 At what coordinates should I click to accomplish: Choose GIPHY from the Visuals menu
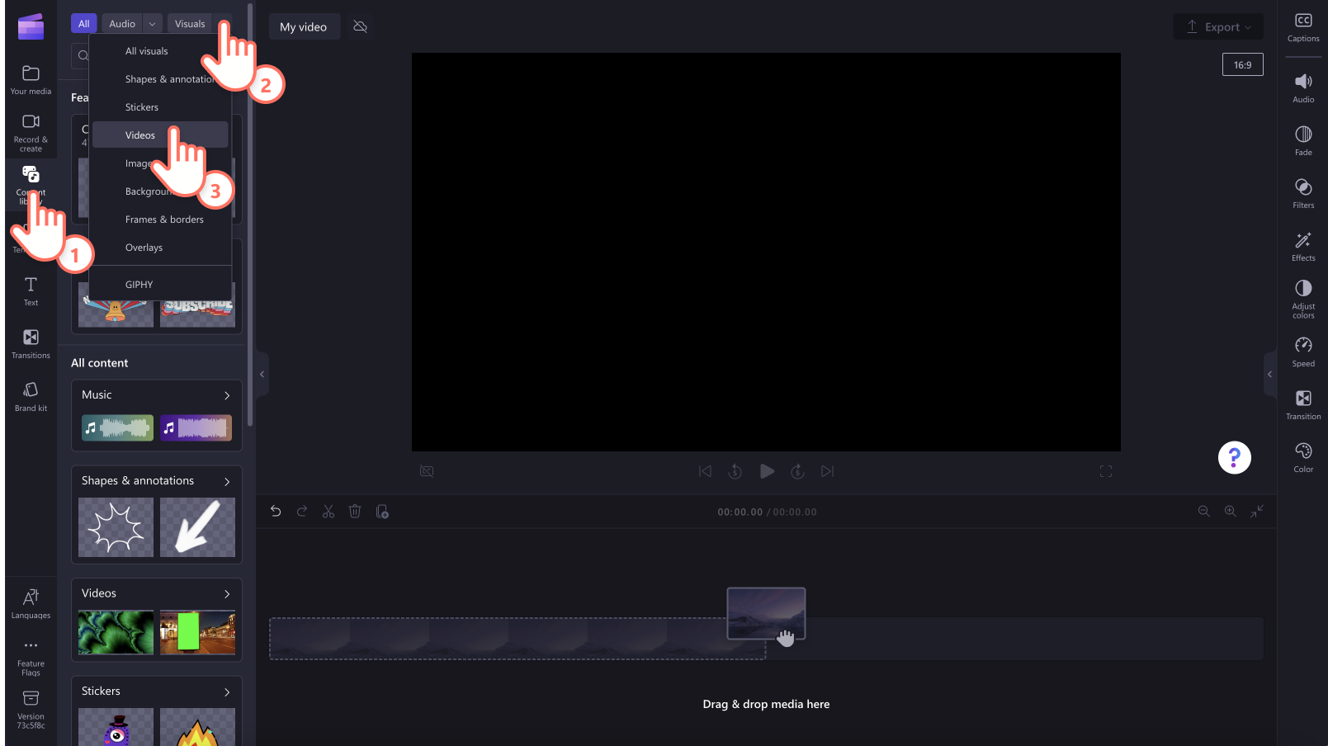point(139,284)
